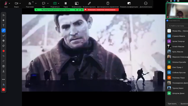Click the Выключить mute-all button
This screenshot has width=188, height=106.
(184, 104)
